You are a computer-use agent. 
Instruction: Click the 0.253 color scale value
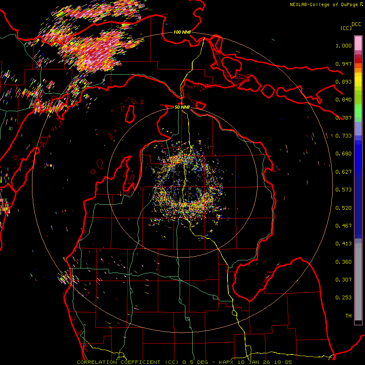(x=344, y=298)
